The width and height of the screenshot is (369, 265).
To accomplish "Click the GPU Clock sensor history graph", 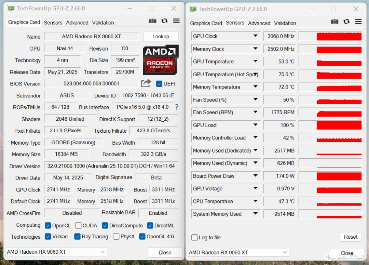I will [330, 36].
